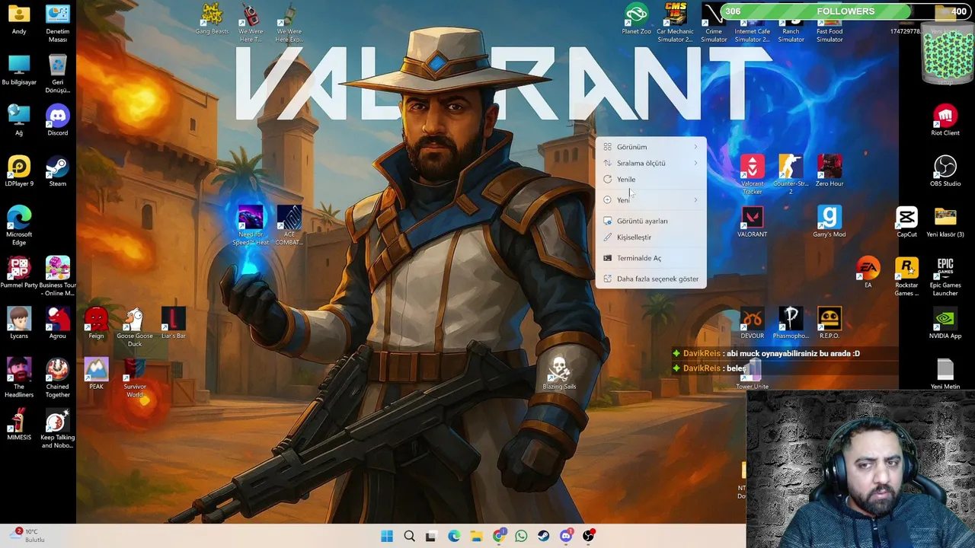Select Garry's Mod desktop icon
The height and width of the screenshot is (548, 975).
tap(830, 222)
